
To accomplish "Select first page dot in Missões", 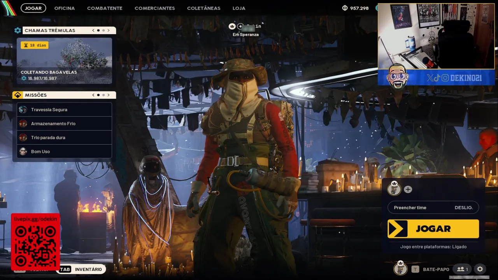I will (x=98, y=95).
